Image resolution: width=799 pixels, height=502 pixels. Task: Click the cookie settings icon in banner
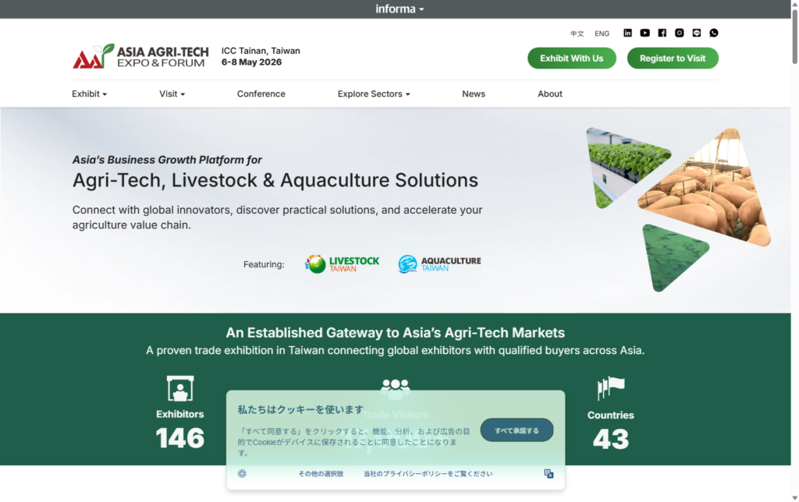242,474
